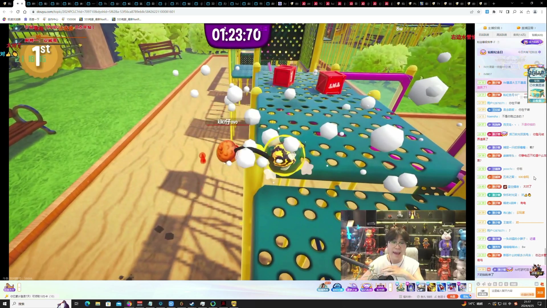The height and width of the screenshot is (308, 547).
Task: Expand the activity icons panel arrow
Action: [390, 287]
